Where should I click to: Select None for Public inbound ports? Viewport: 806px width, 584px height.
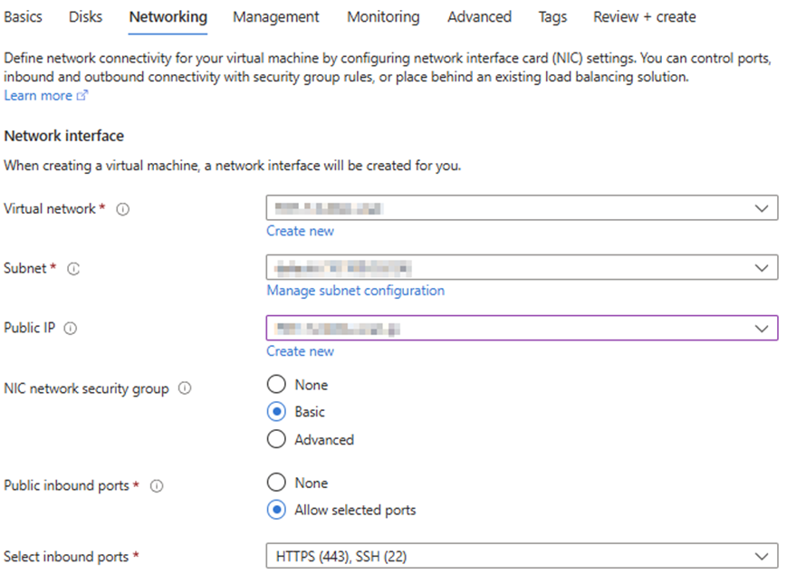pos(276,483)
